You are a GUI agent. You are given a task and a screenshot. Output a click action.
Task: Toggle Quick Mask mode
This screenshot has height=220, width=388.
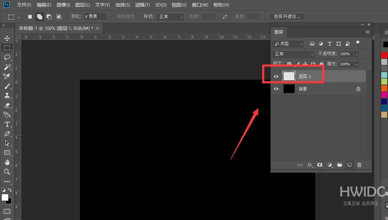7,211
